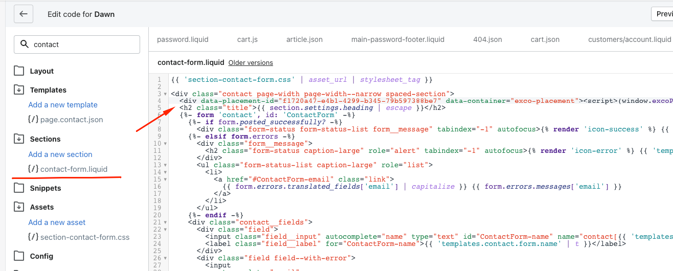Viewport: 673px width, 271px height.
Task: Fold the anchor block at line 15
Action: pos(165,179)
